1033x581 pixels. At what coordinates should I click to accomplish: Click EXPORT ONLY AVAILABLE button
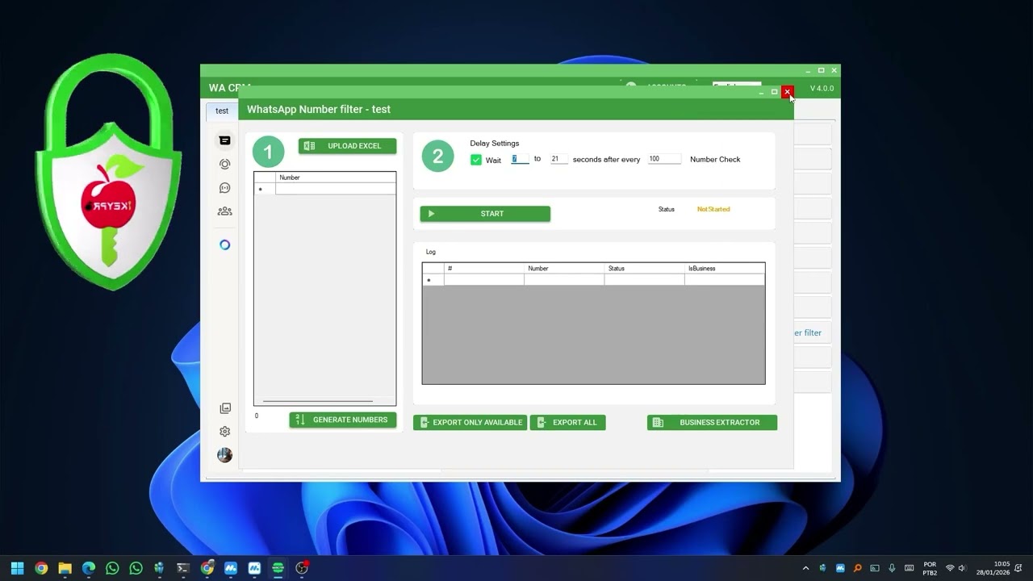470,422
